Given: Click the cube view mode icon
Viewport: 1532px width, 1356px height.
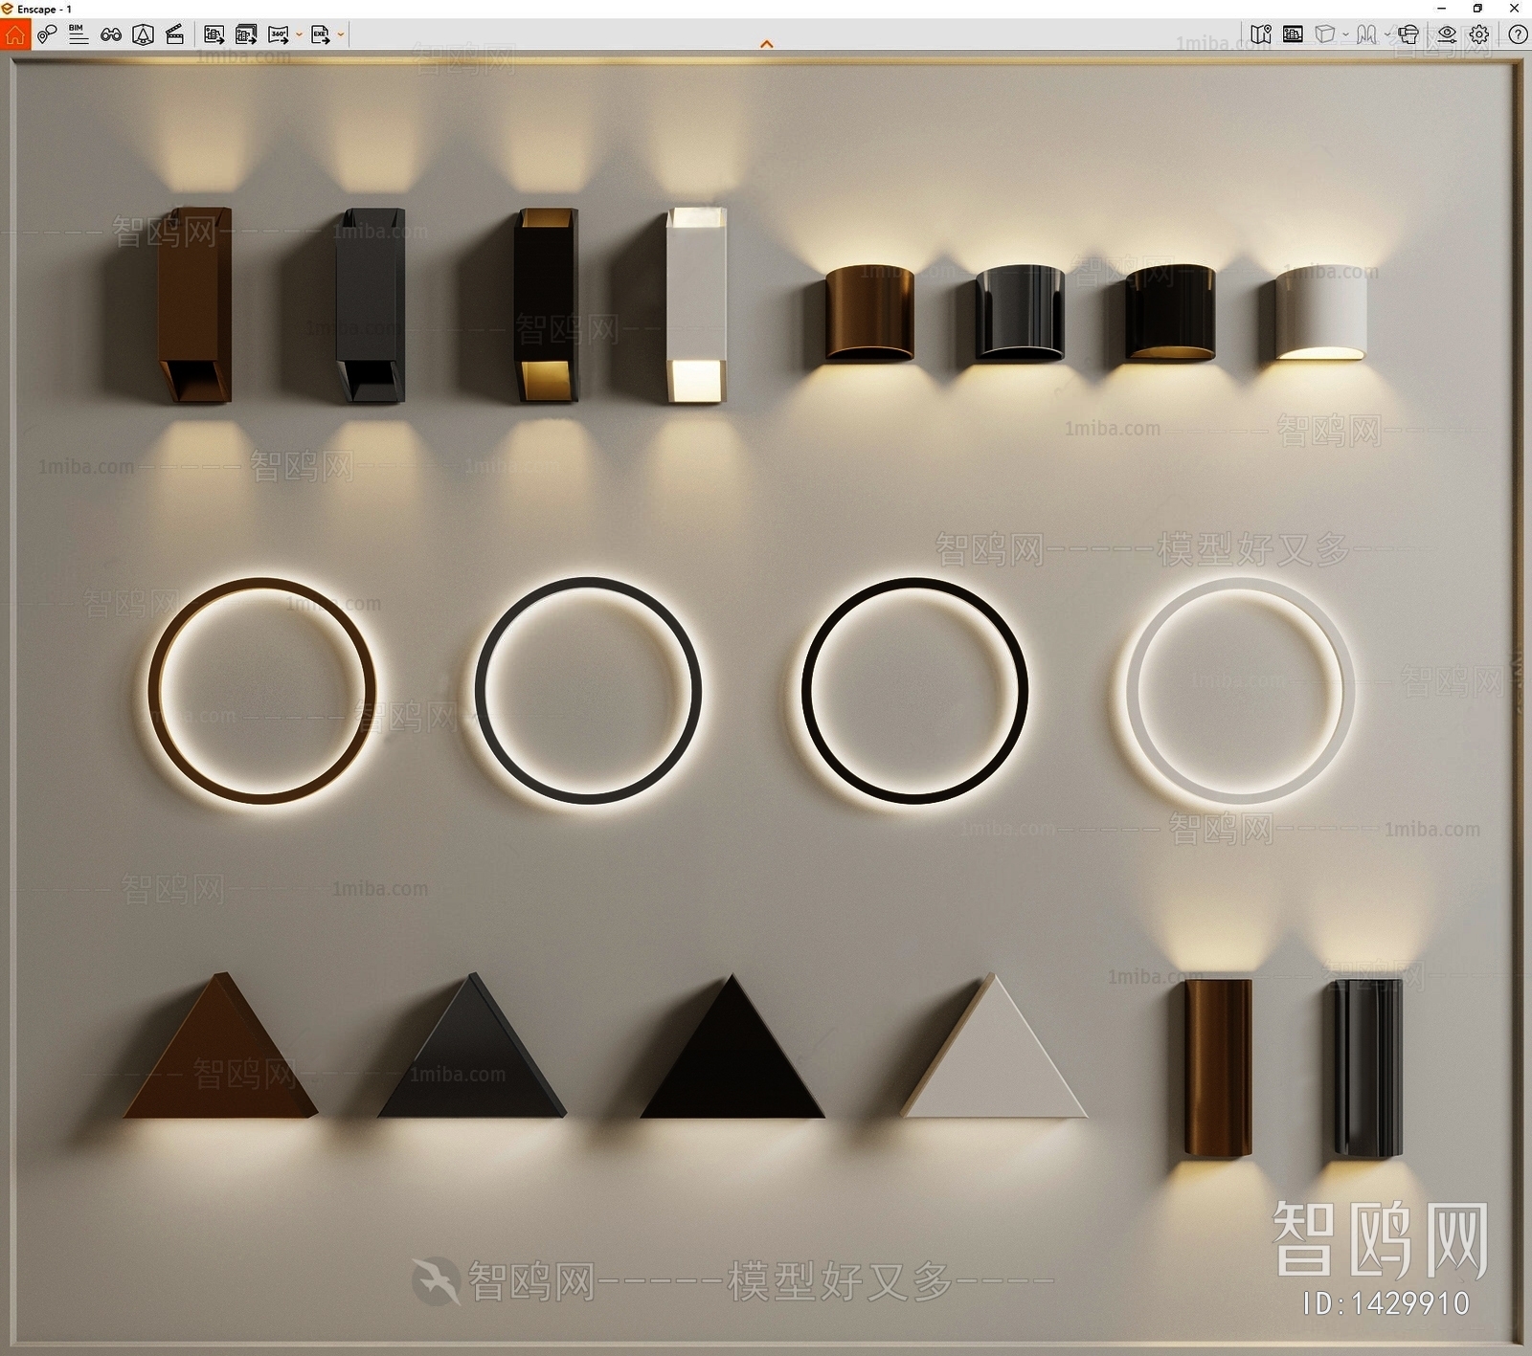Looking at the screenshot, I should pos(1325,35).
